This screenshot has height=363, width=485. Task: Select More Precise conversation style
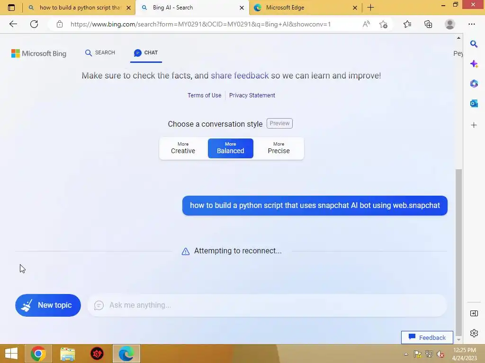(x=278, y=148)
